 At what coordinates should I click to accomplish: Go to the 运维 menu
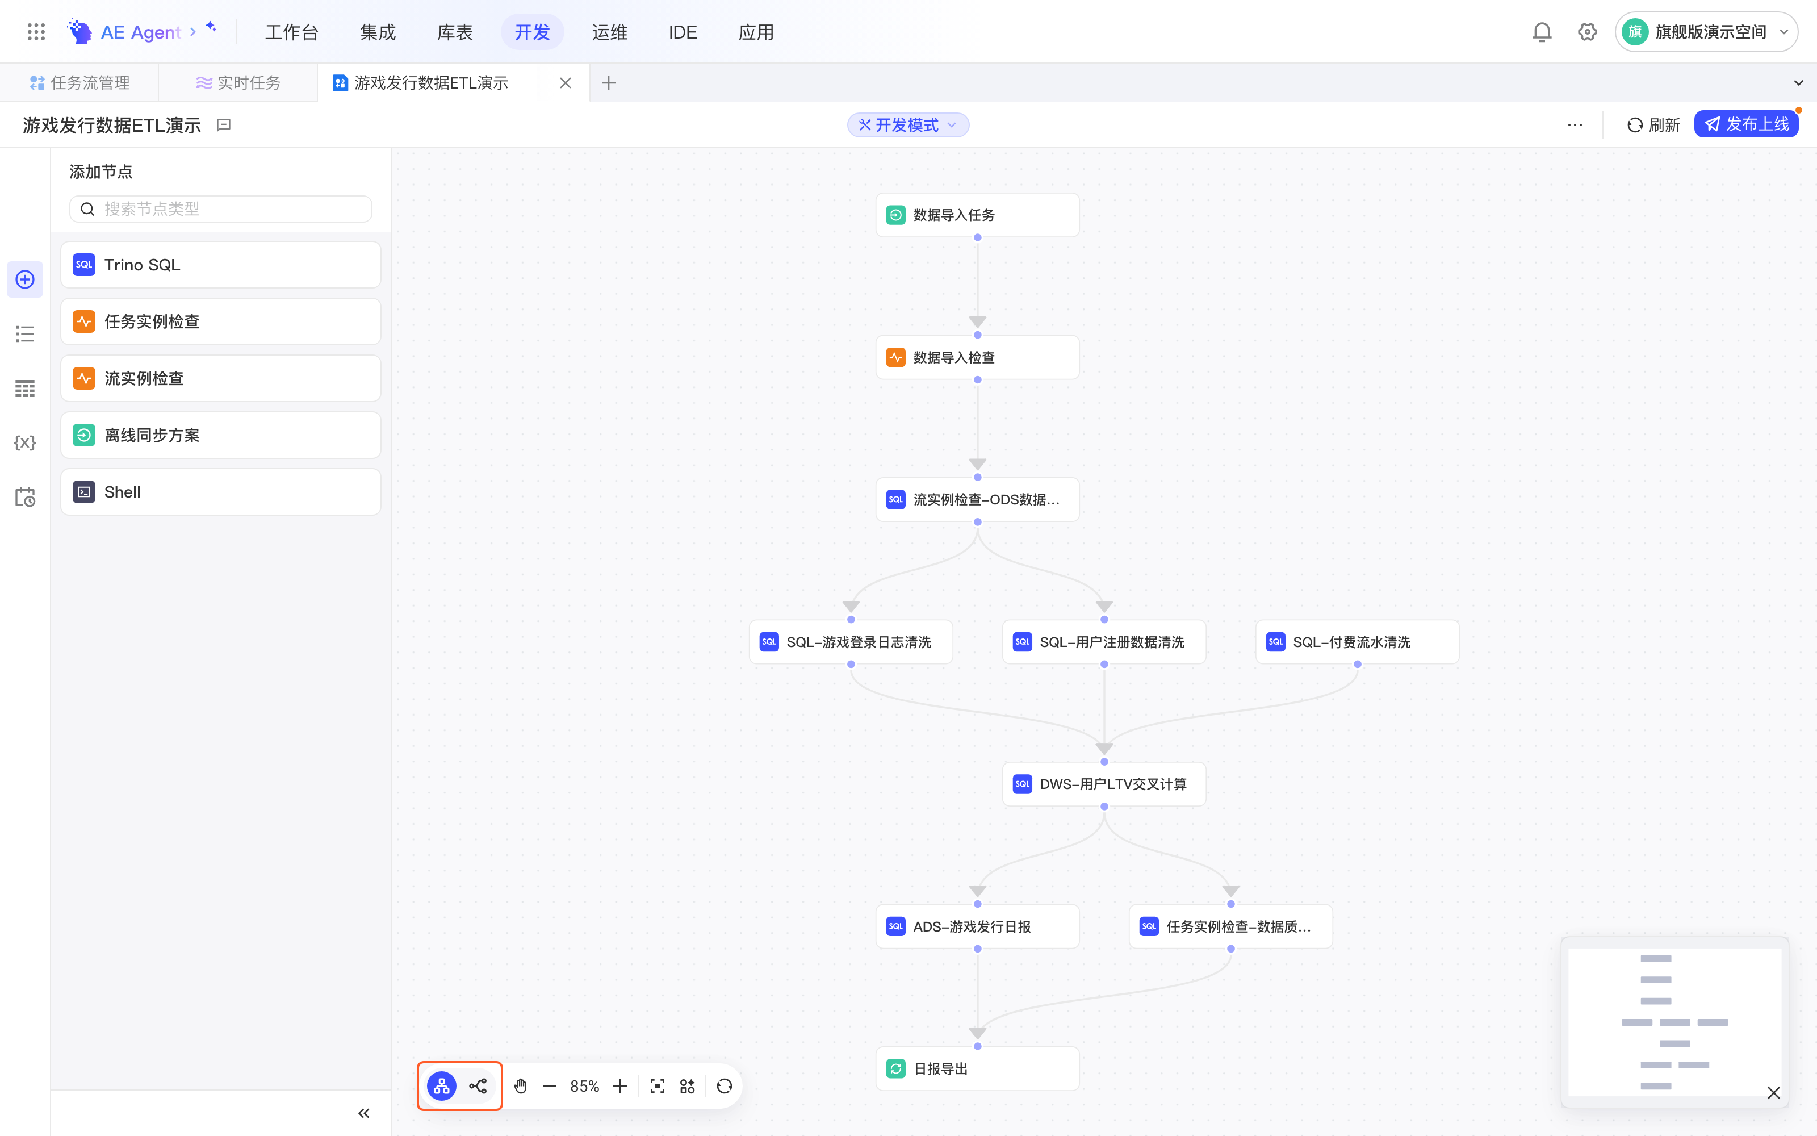(x=610, y=32)
